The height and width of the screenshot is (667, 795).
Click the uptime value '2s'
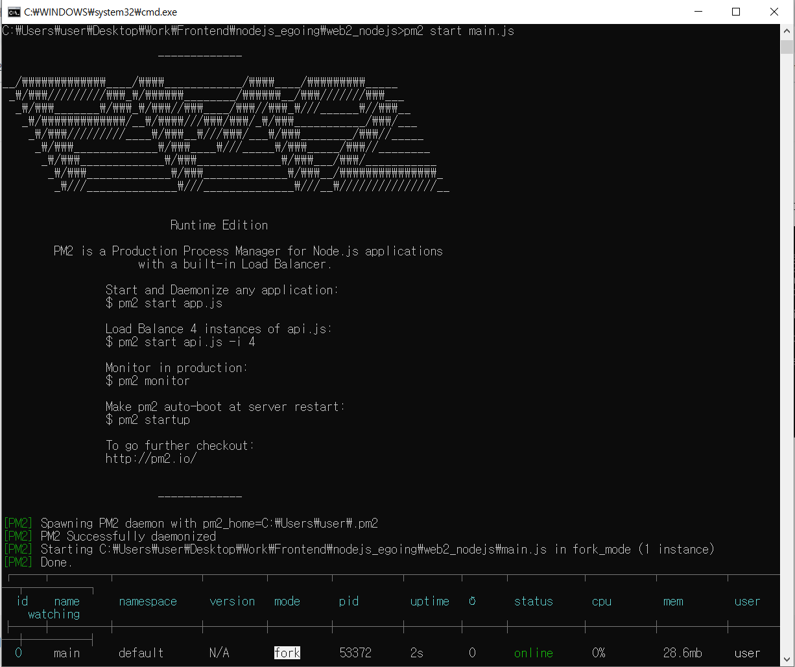point(417,653)
